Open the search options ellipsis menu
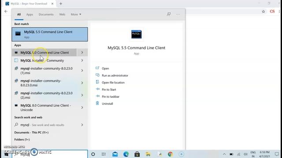Image resolution: width=282 pixels, height=158 pixels. click(x=178, y=14)
